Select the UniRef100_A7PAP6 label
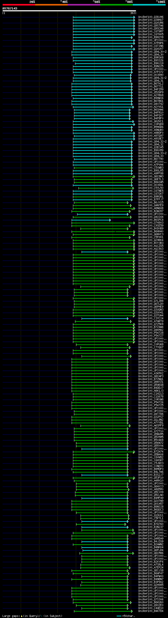This screenshot has width=168, height=618. point(151,43)
